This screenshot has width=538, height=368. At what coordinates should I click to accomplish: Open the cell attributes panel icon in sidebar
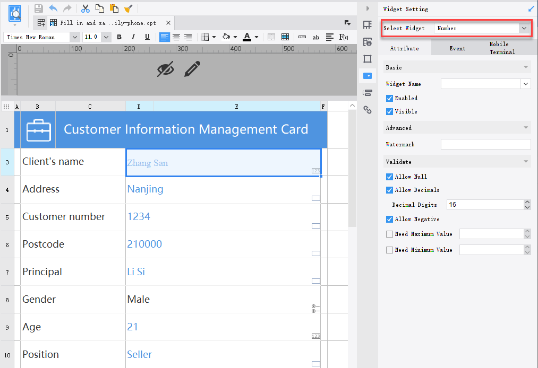[368, 42]
